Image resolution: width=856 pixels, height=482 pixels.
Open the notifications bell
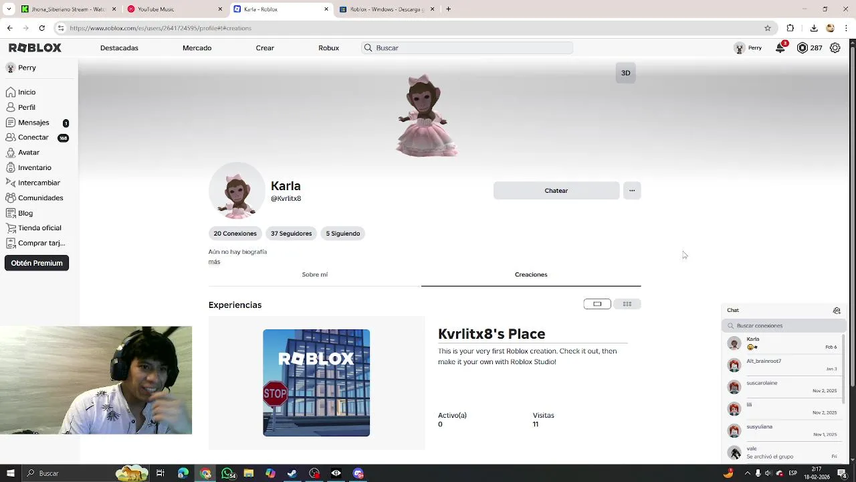[x=780, y=48]
